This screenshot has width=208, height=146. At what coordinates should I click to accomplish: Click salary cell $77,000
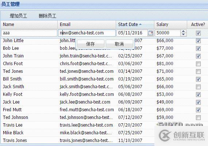[165, 48]
